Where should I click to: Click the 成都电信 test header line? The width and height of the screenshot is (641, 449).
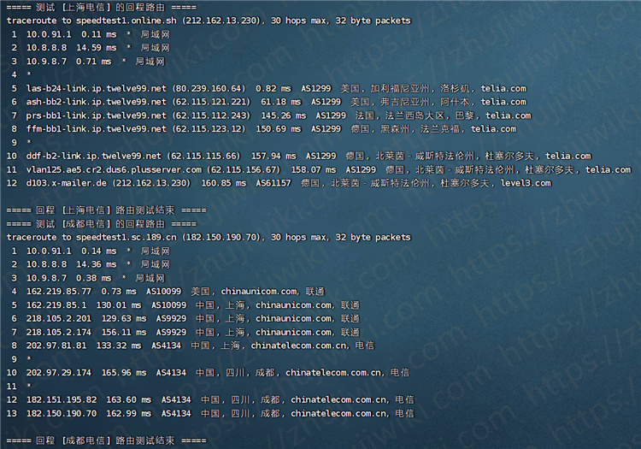click(102, 224)
